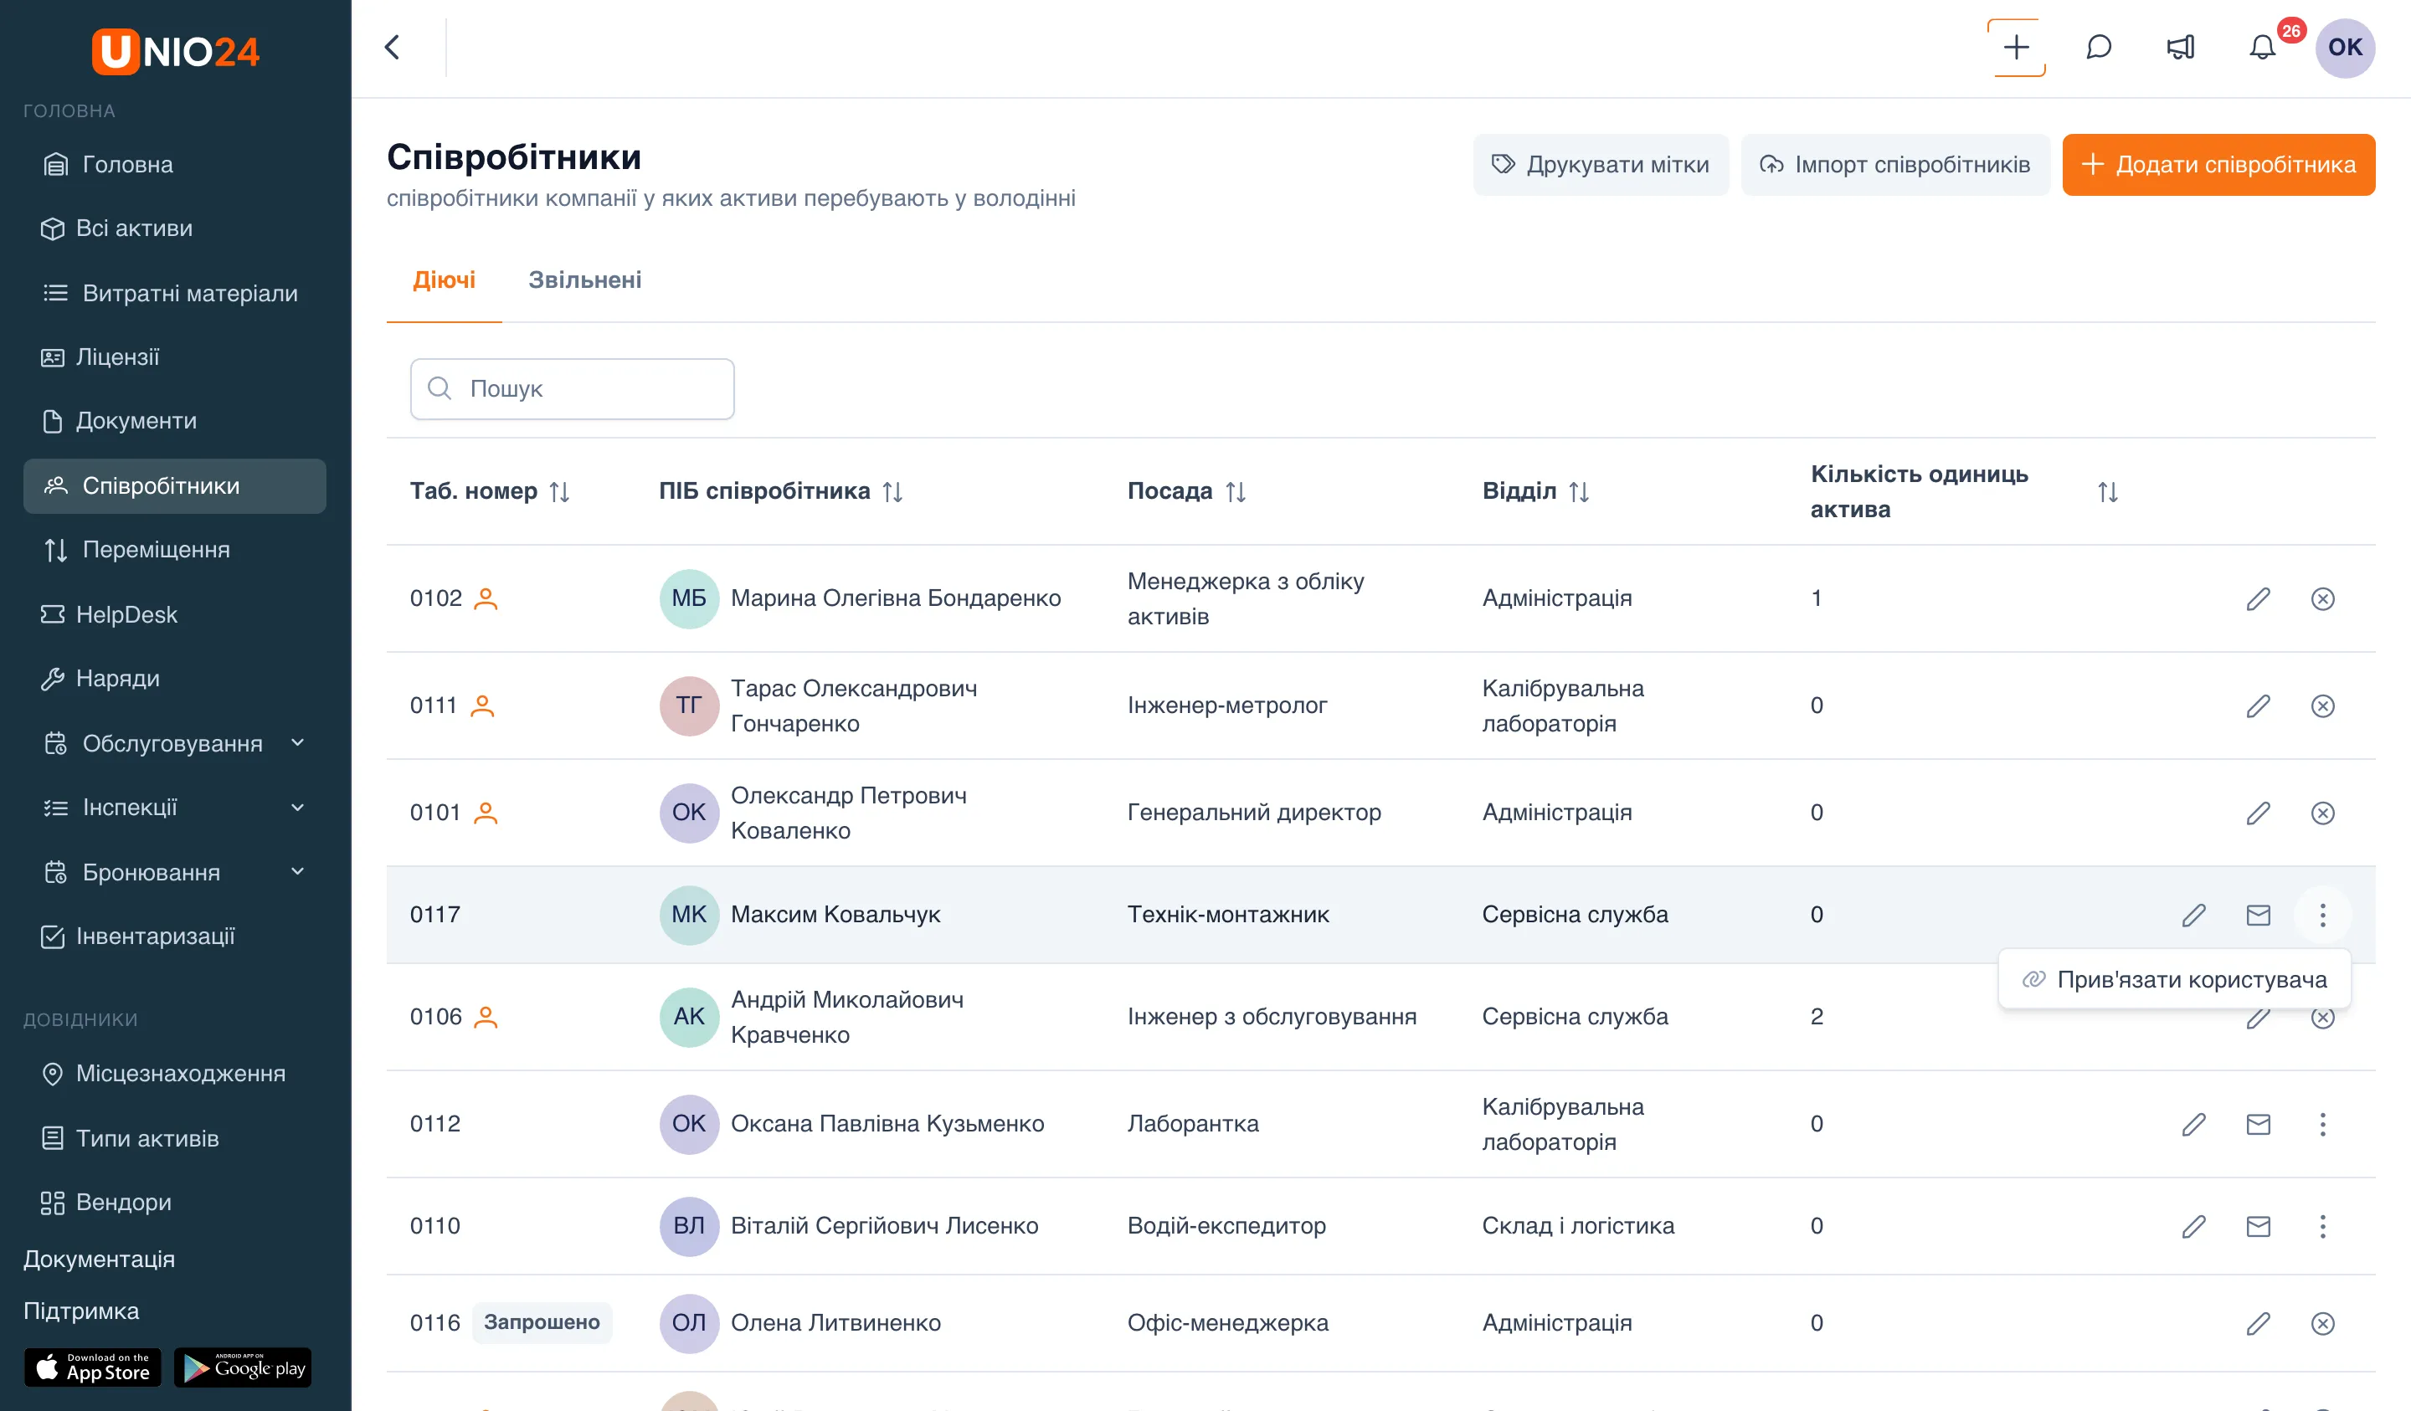The image size is (2411, 1411).
Task: Sort by Таб. номер column
Action: pos(560,492)
